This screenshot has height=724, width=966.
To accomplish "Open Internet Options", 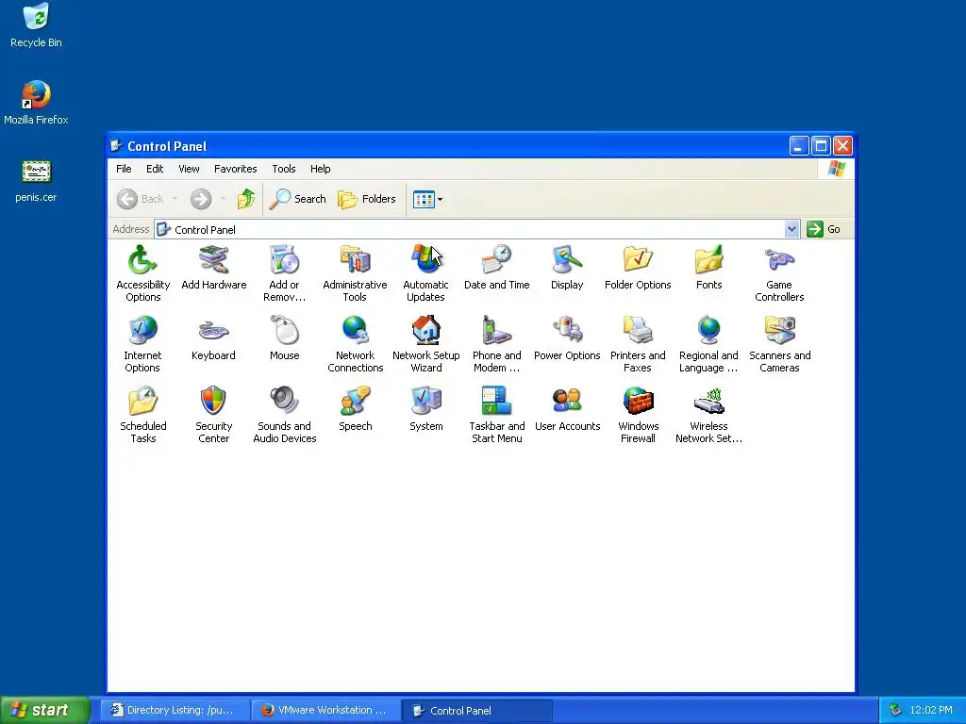I will (142, 344).
